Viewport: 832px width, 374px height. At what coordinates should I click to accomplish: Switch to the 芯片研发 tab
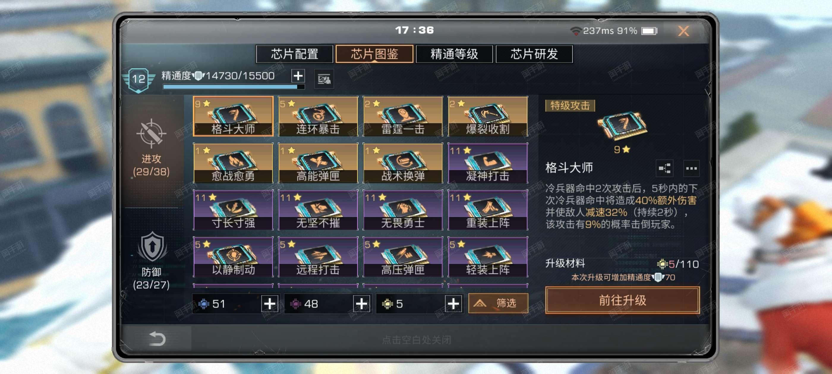[x=534, y=54]
